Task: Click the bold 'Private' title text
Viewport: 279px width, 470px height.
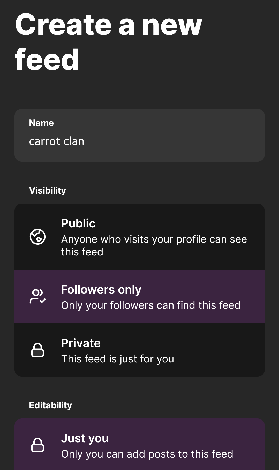Action: click(81, 343)
